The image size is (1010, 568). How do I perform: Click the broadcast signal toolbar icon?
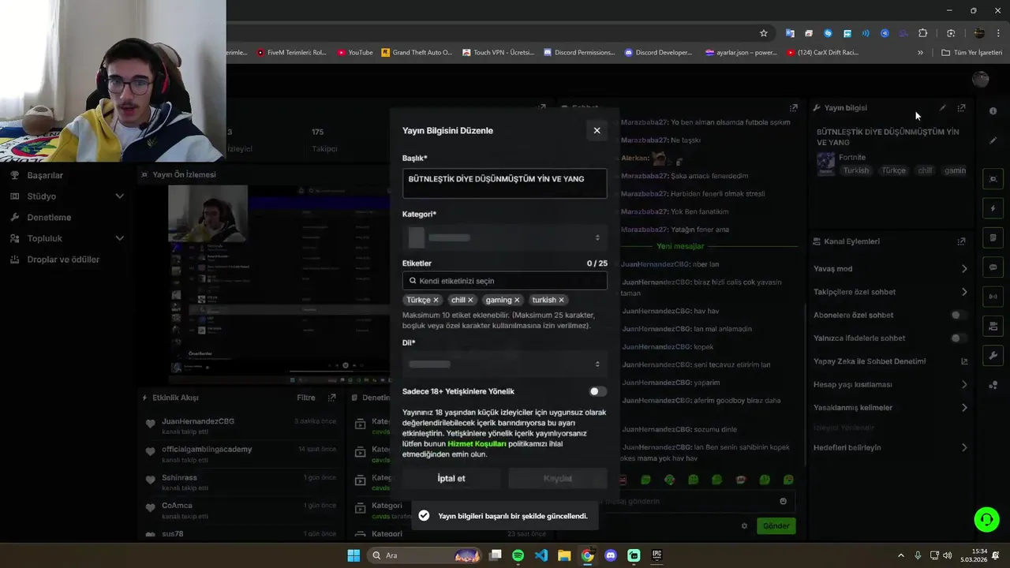point(993,297)
